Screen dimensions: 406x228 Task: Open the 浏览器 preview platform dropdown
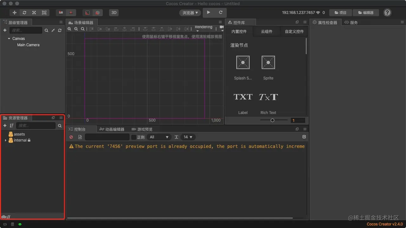point(190,13)
